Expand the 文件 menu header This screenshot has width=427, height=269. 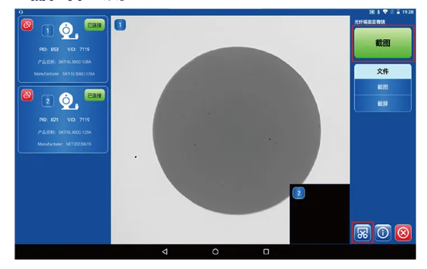click(383, 72)
